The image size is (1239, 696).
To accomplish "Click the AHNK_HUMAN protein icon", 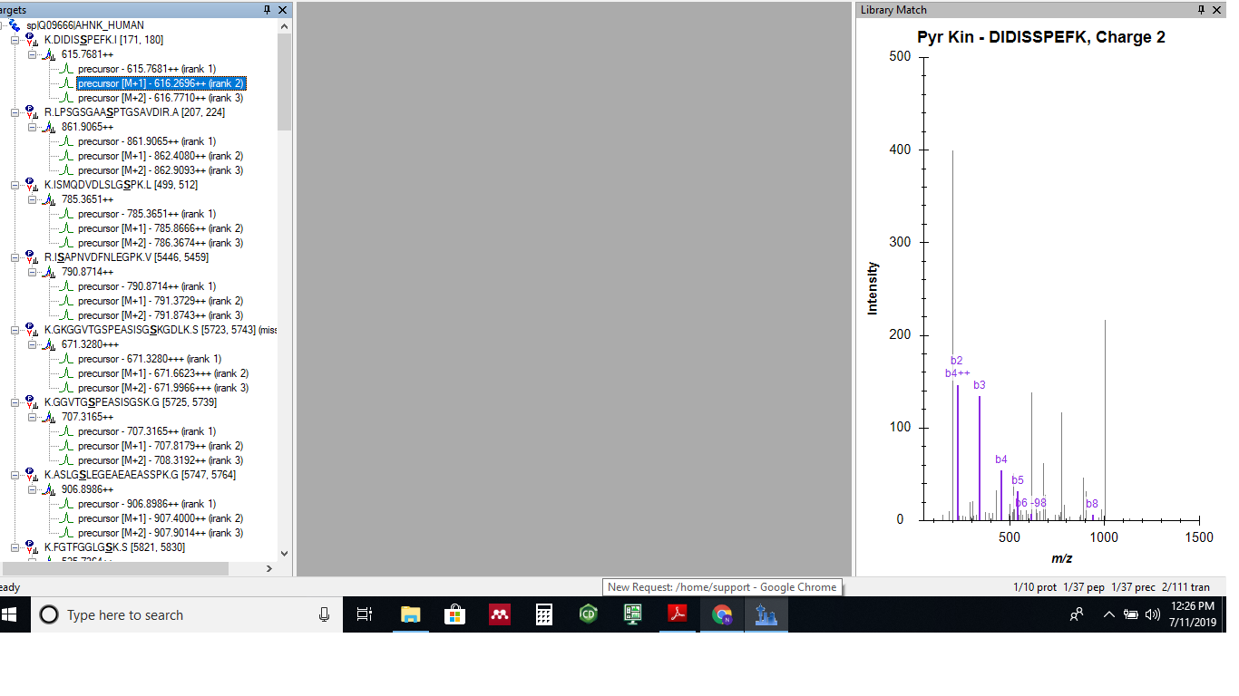I will pyautogui.click(x=14, y=25).
